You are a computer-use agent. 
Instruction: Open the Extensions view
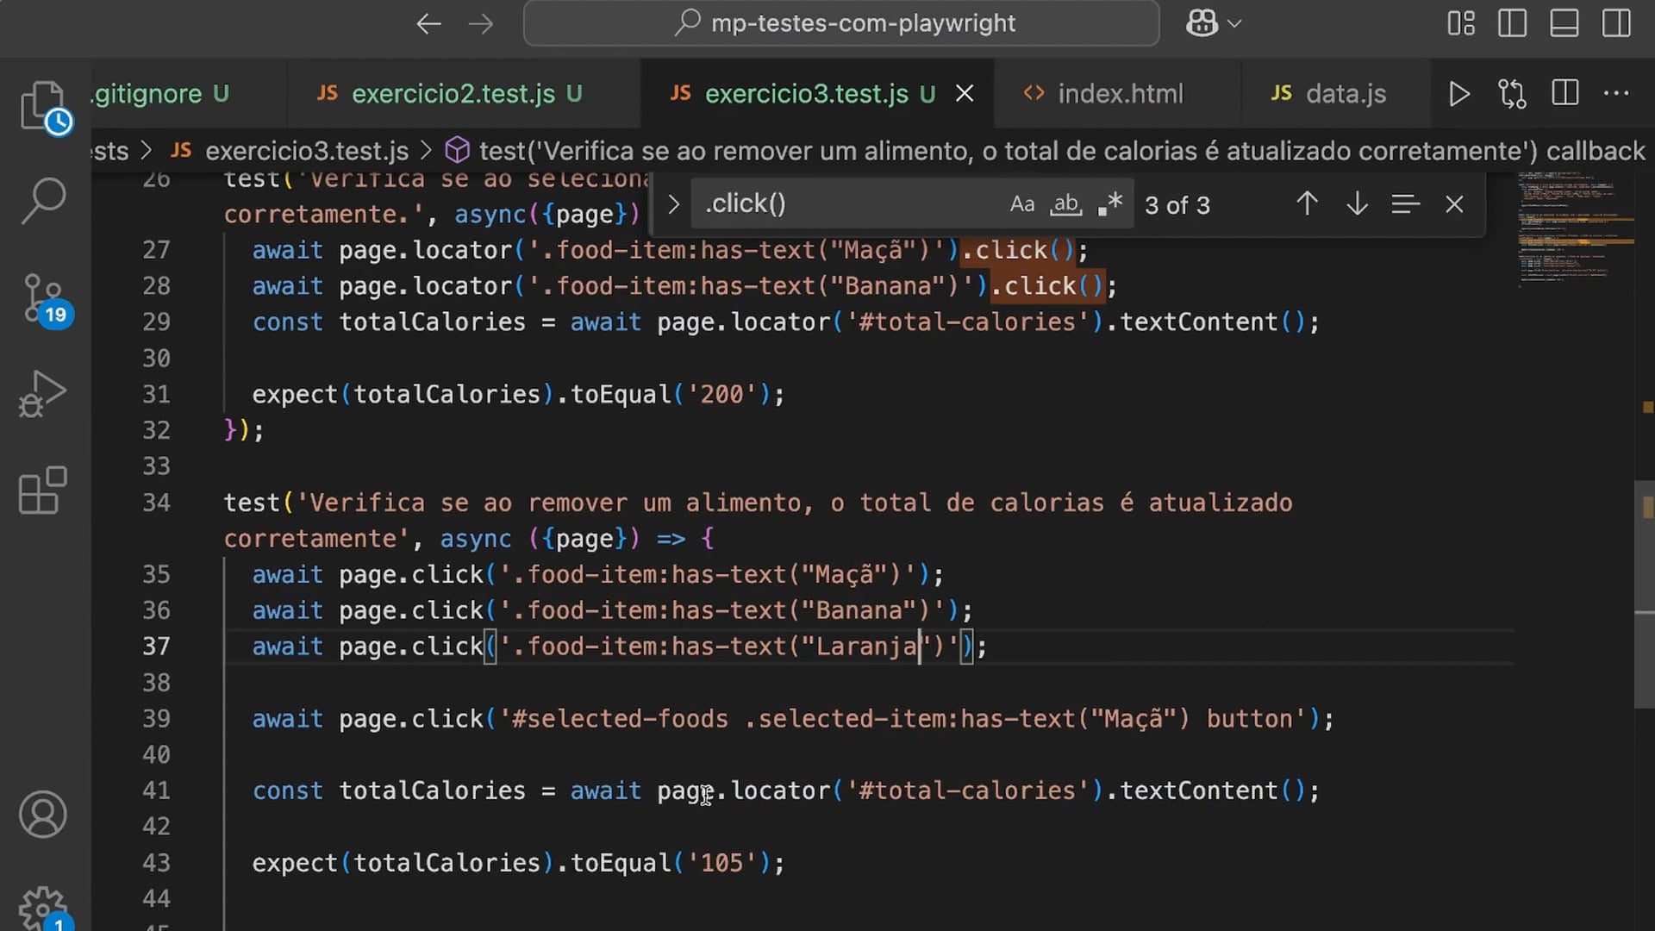[x=43, y=491]
